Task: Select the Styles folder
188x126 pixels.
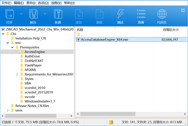Action: coord(27,79)
